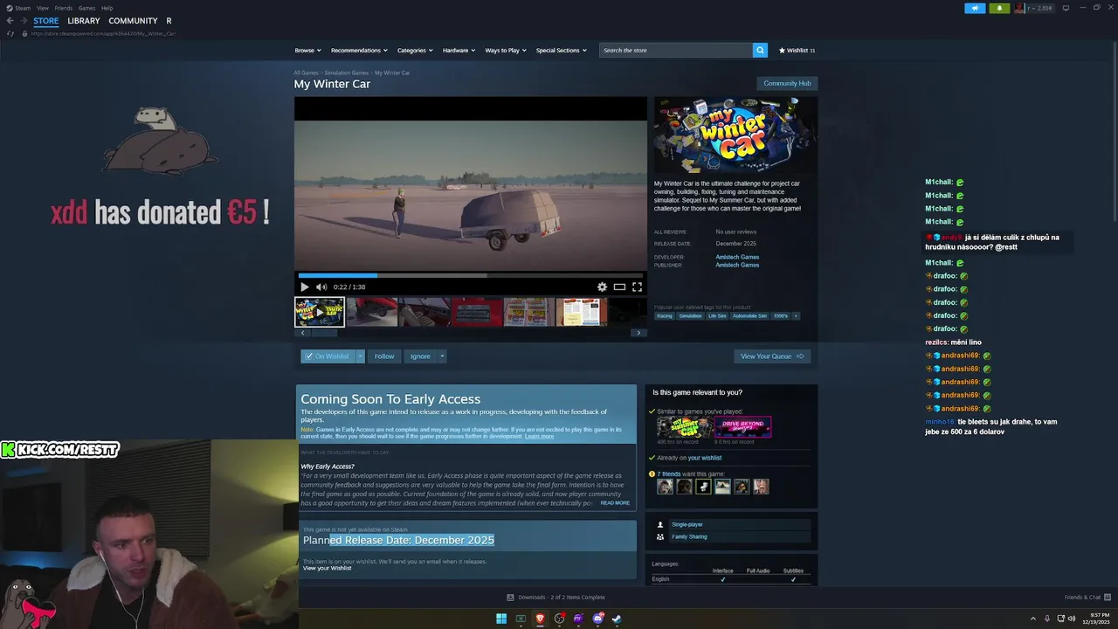1118x629 pixels.
Task: Open the 7 friends link
Action: coord(669,473)
